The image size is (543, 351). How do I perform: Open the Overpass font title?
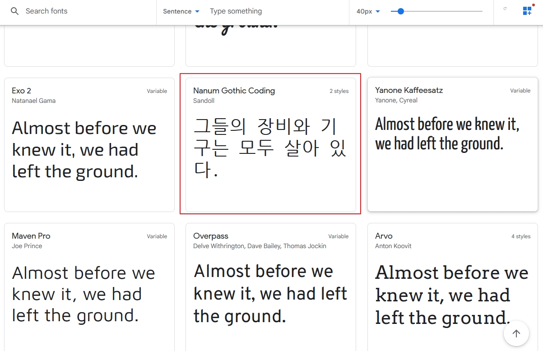[x=211, y=236]
